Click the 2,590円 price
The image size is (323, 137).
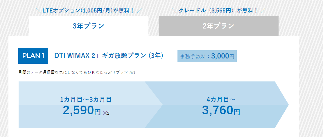coord(82,110)
